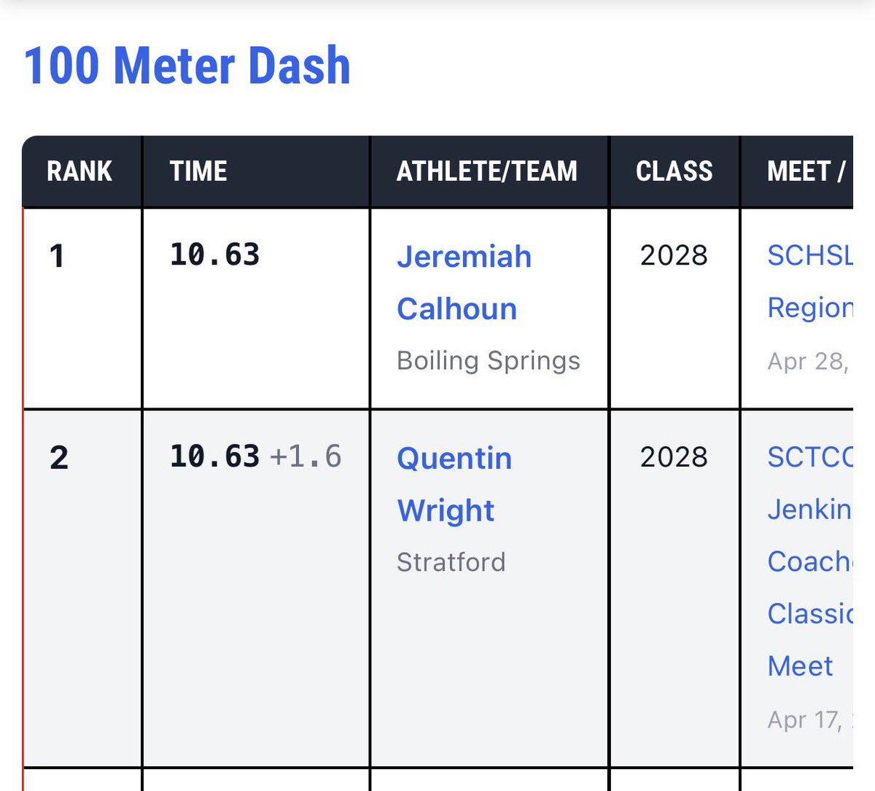Screen dimensions: 875x791
Task: Click the RANK column header
Action: pyautogui.click(x=79, y=171)
